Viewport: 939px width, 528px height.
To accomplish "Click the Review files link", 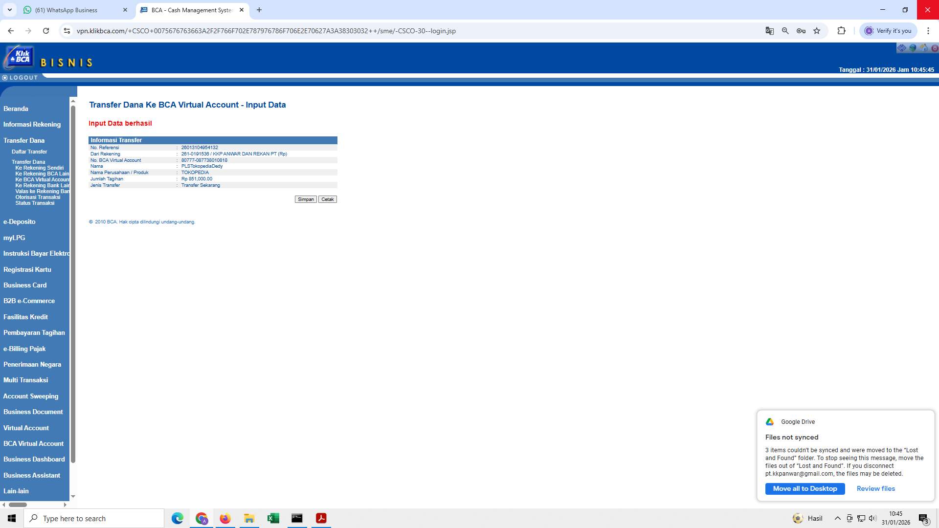I will 875,488.
